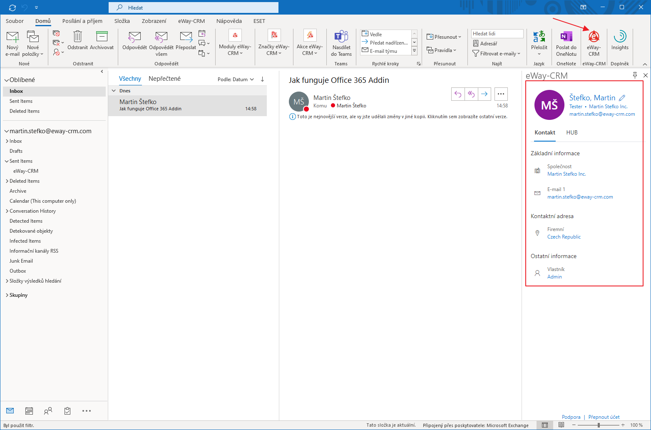Collapse the martin.stefko@eway-crm.com account tree
This screenshot has height=430, width=651.
(6, 131)
